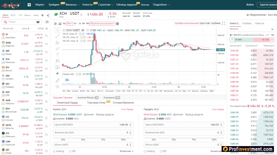Click the cloud save chart icon
277x155 pixels.
[x=67, y=80]
